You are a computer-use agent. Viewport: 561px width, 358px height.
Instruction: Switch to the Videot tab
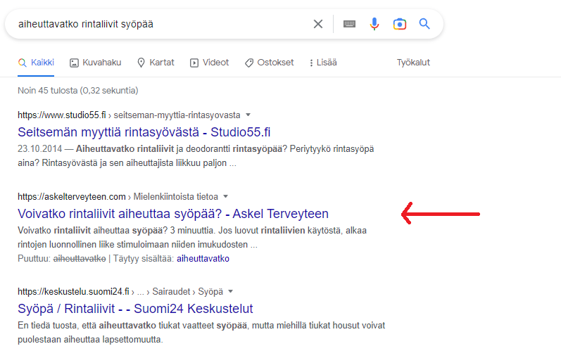tap(209, 63)
